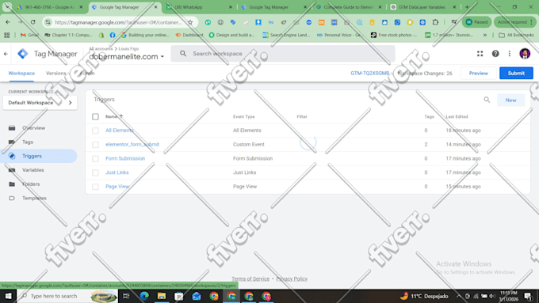Open the Page View trigger

(117, 187)
